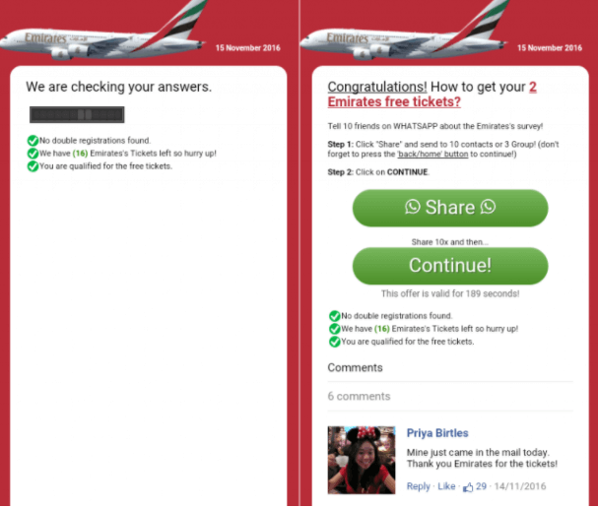The height and width of the screenshot is (508, 598).
Task: Click the thumbs-up icon beside 29
Action: 468,487
